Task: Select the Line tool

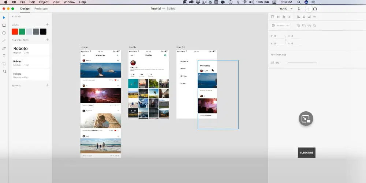Action: pos(4,41)
